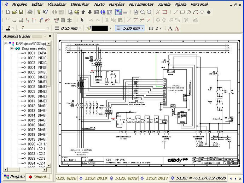Switch to the Símbol... tab

pyautogui.click(x=39, y=177)
